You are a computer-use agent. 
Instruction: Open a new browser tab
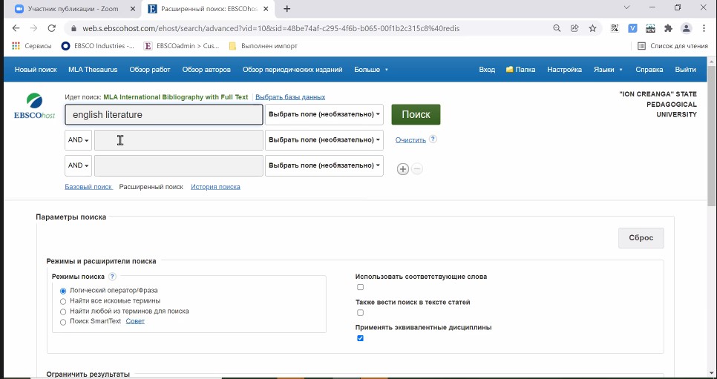(x=287, y=9)
